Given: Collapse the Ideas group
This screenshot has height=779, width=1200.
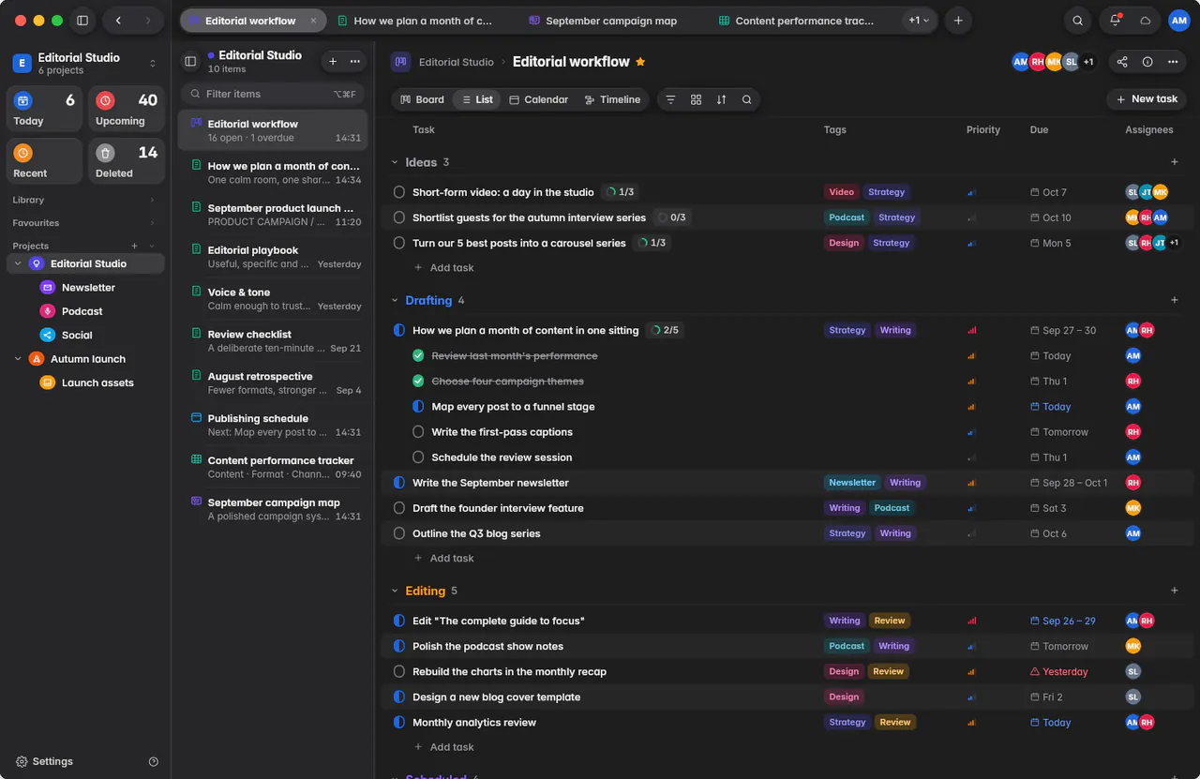Looking at the screenshot, I should (x=395, y=162).
